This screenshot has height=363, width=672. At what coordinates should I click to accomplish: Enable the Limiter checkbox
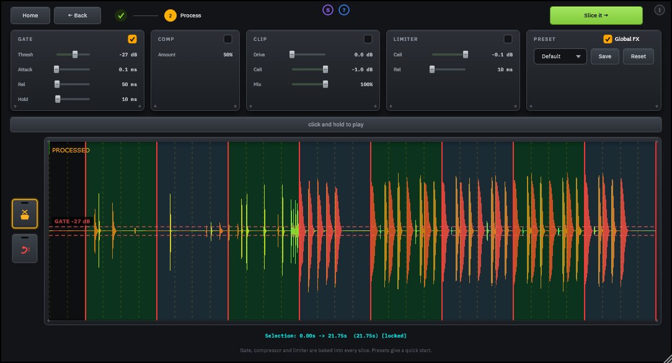click(x=508, y=39)
